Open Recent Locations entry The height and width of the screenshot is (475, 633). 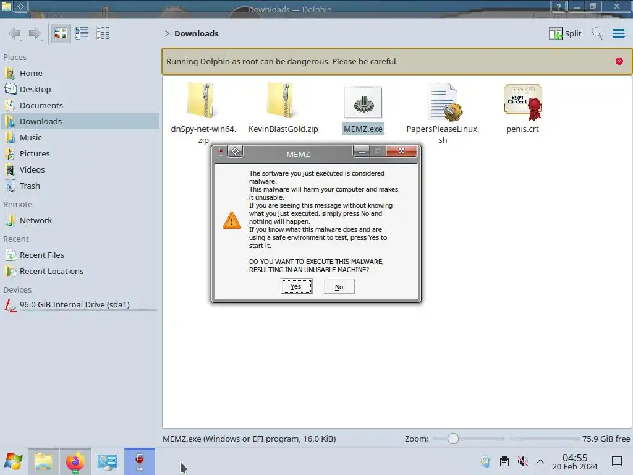pyautogui.click(x=80, y=271)
